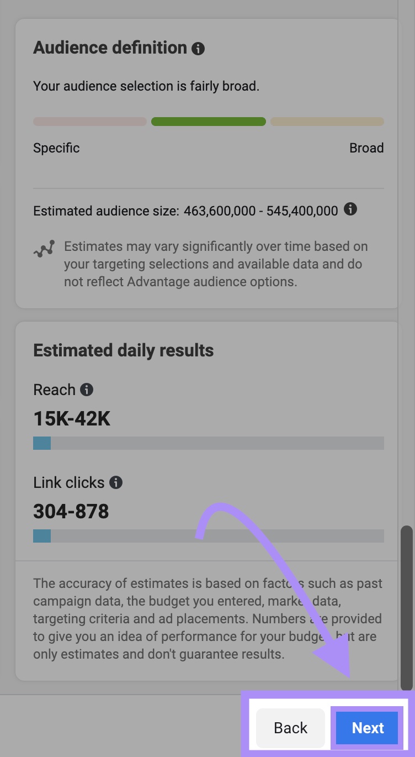Click the Reach progress bar
This screenshot has width=415, height=757.
pos(208,443)
